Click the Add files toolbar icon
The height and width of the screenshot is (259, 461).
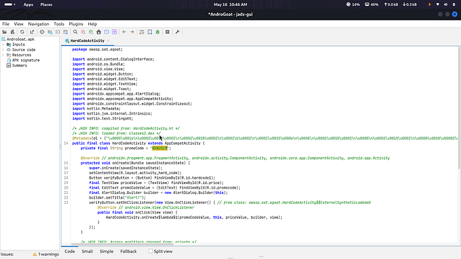(13, 32)
